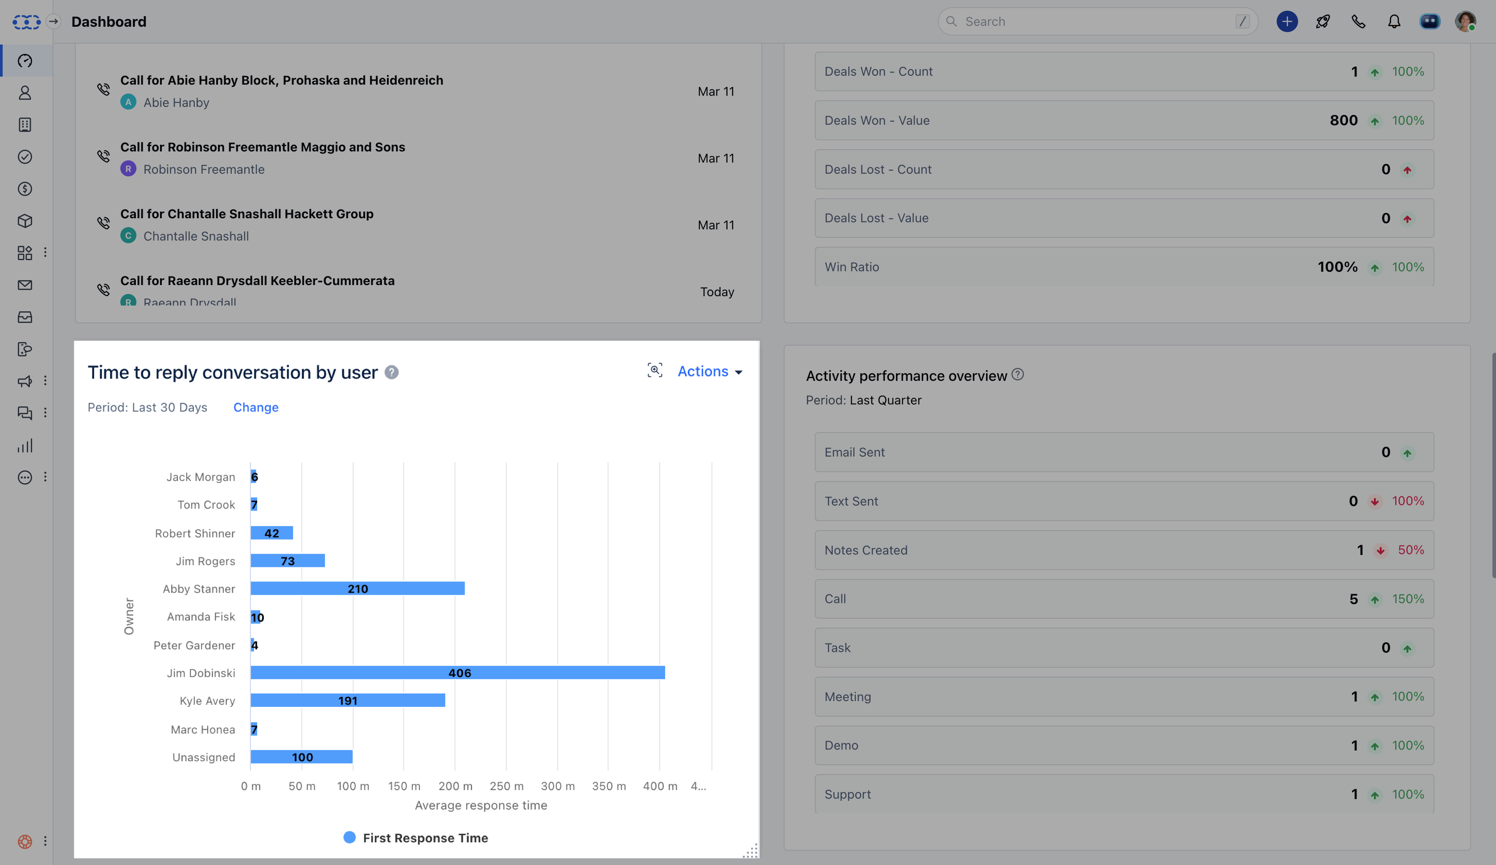Image resolution: width=1496 pixels, height=865 pixels.
Task: Click the blue plus quick-add button
Action: pos(1287,22)
